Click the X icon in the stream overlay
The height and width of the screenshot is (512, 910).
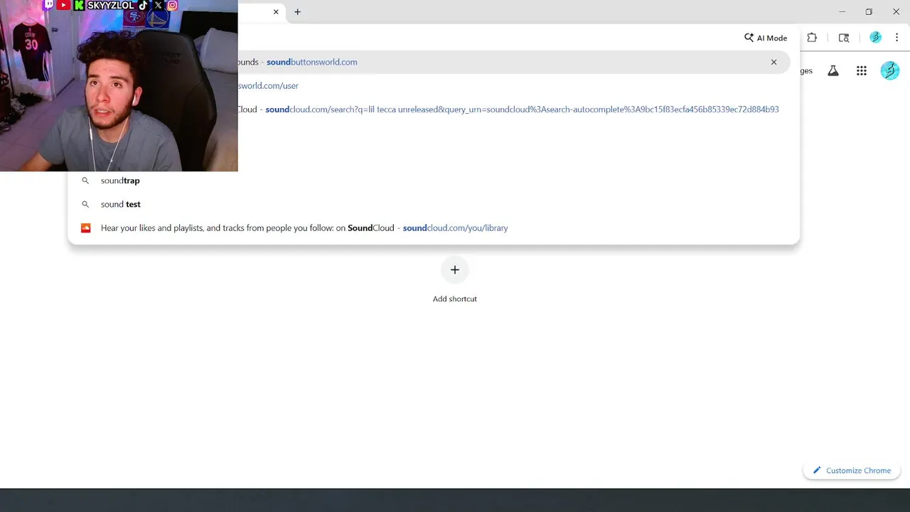(x=158, y=5)
